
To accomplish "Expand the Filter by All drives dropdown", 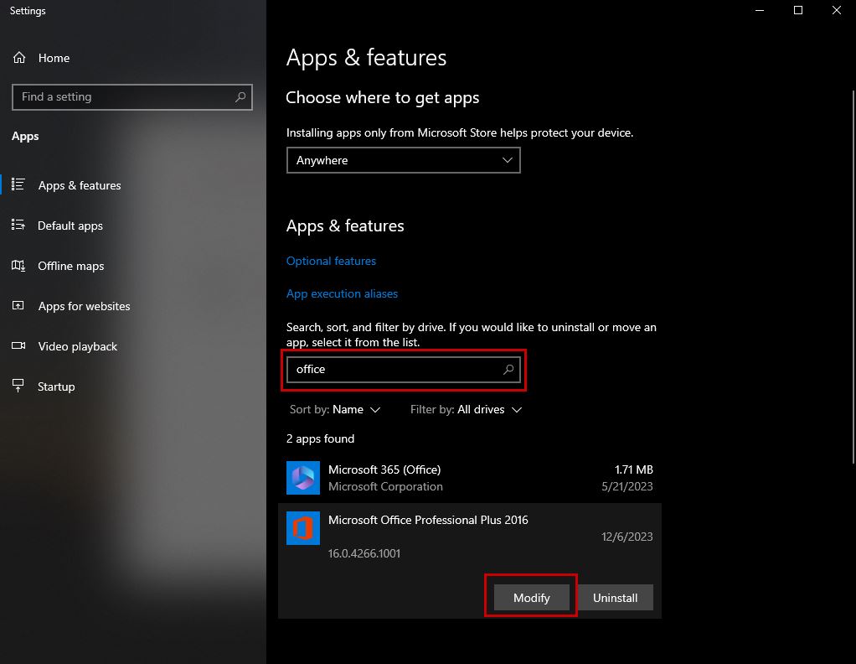I will pyautogui.click(x=467, y=409).
